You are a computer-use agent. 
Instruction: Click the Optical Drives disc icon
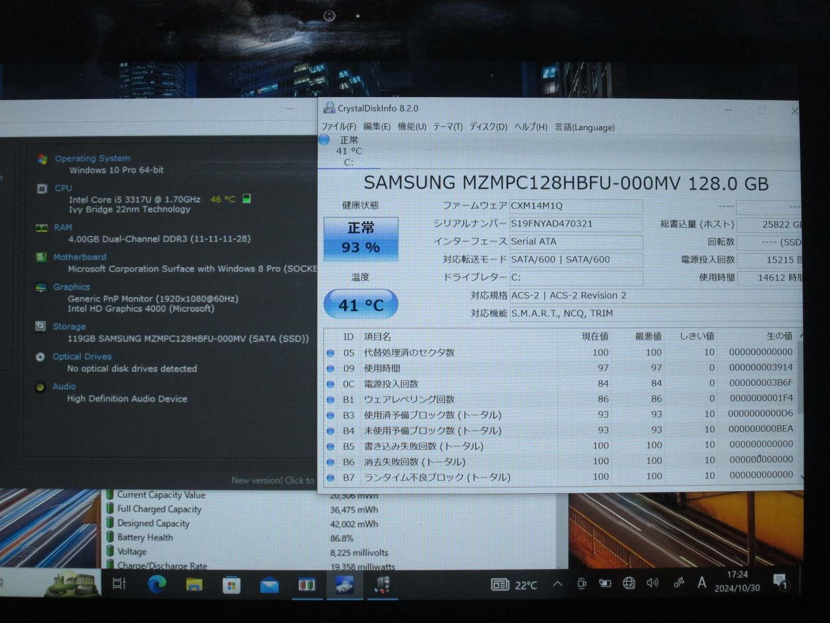click(40, 357)
